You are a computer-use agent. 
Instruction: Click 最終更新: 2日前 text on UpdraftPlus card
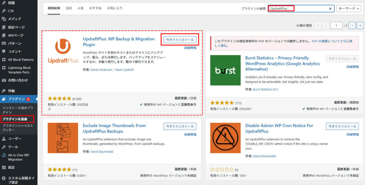point(185,98)
